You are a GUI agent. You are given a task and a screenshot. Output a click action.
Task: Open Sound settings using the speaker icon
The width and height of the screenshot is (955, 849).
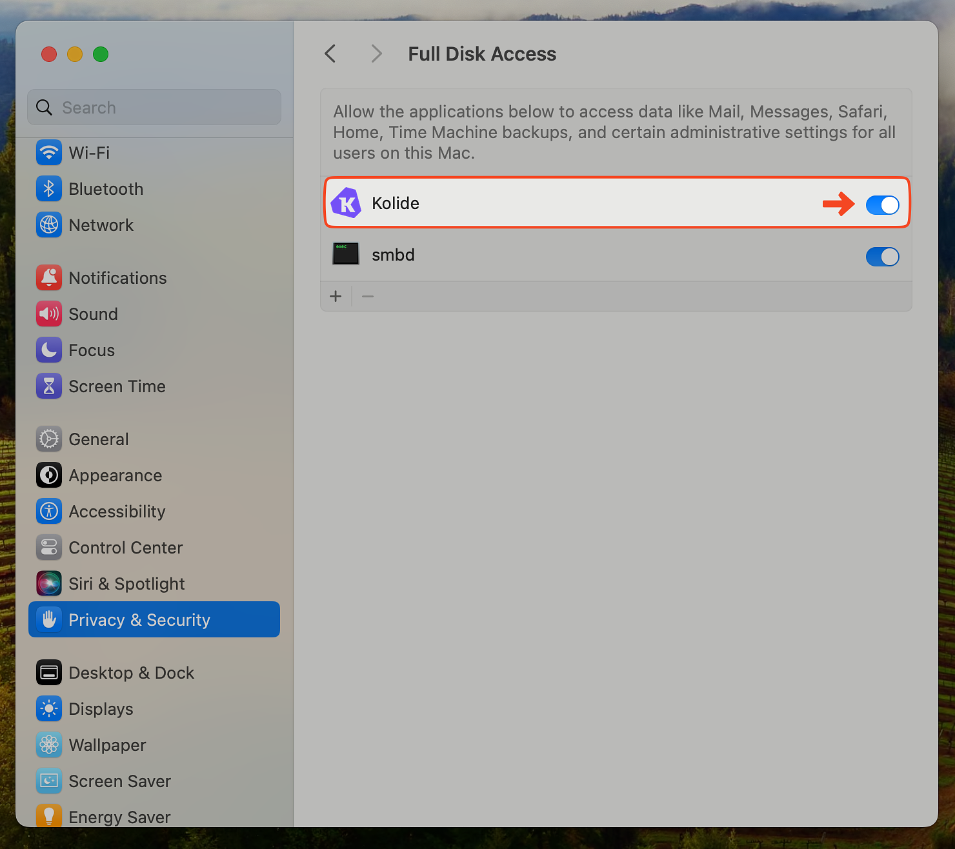(x=49, y=314)
